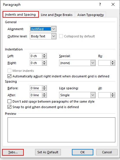Decrease After spacing with down arrow
Screen dimensions: 120x160
click(x=44, y=96)
